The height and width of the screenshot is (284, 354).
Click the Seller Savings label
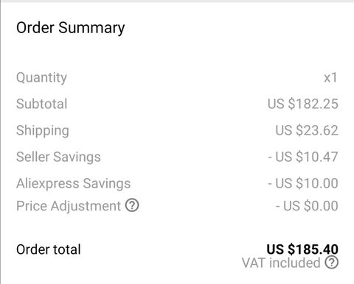tap(58, 157)
